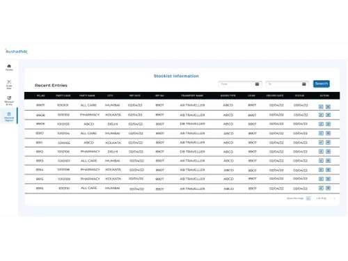
Task: Edit the entry with party code 1010101
Action: (321, 106)
